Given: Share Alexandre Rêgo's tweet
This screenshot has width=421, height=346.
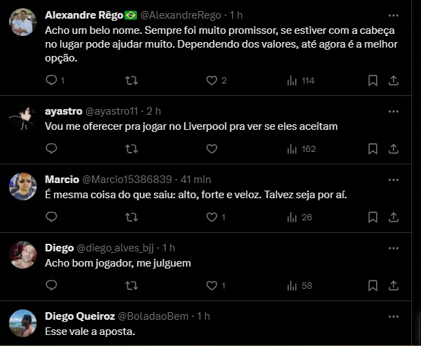Looking at the screenshot, I should (x=393, y=81).
